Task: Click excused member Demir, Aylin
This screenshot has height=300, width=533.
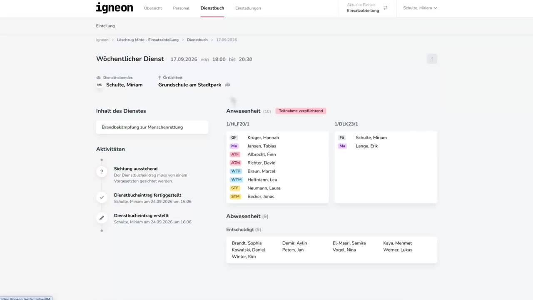Action: click(294, 243)
